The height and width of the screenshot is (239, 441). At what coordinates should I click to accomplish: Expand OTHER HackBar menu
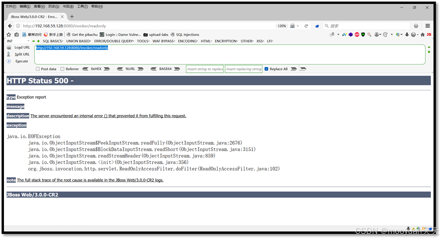point(247,41)
